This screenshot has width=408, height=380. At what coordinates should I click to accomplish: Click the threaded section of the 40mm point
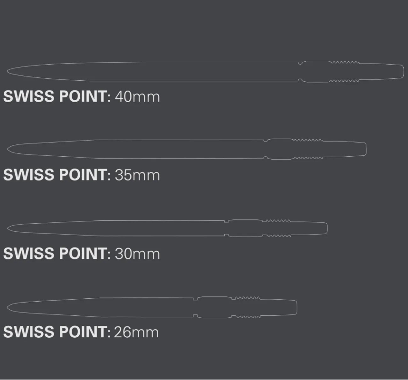tap(345, 71)
